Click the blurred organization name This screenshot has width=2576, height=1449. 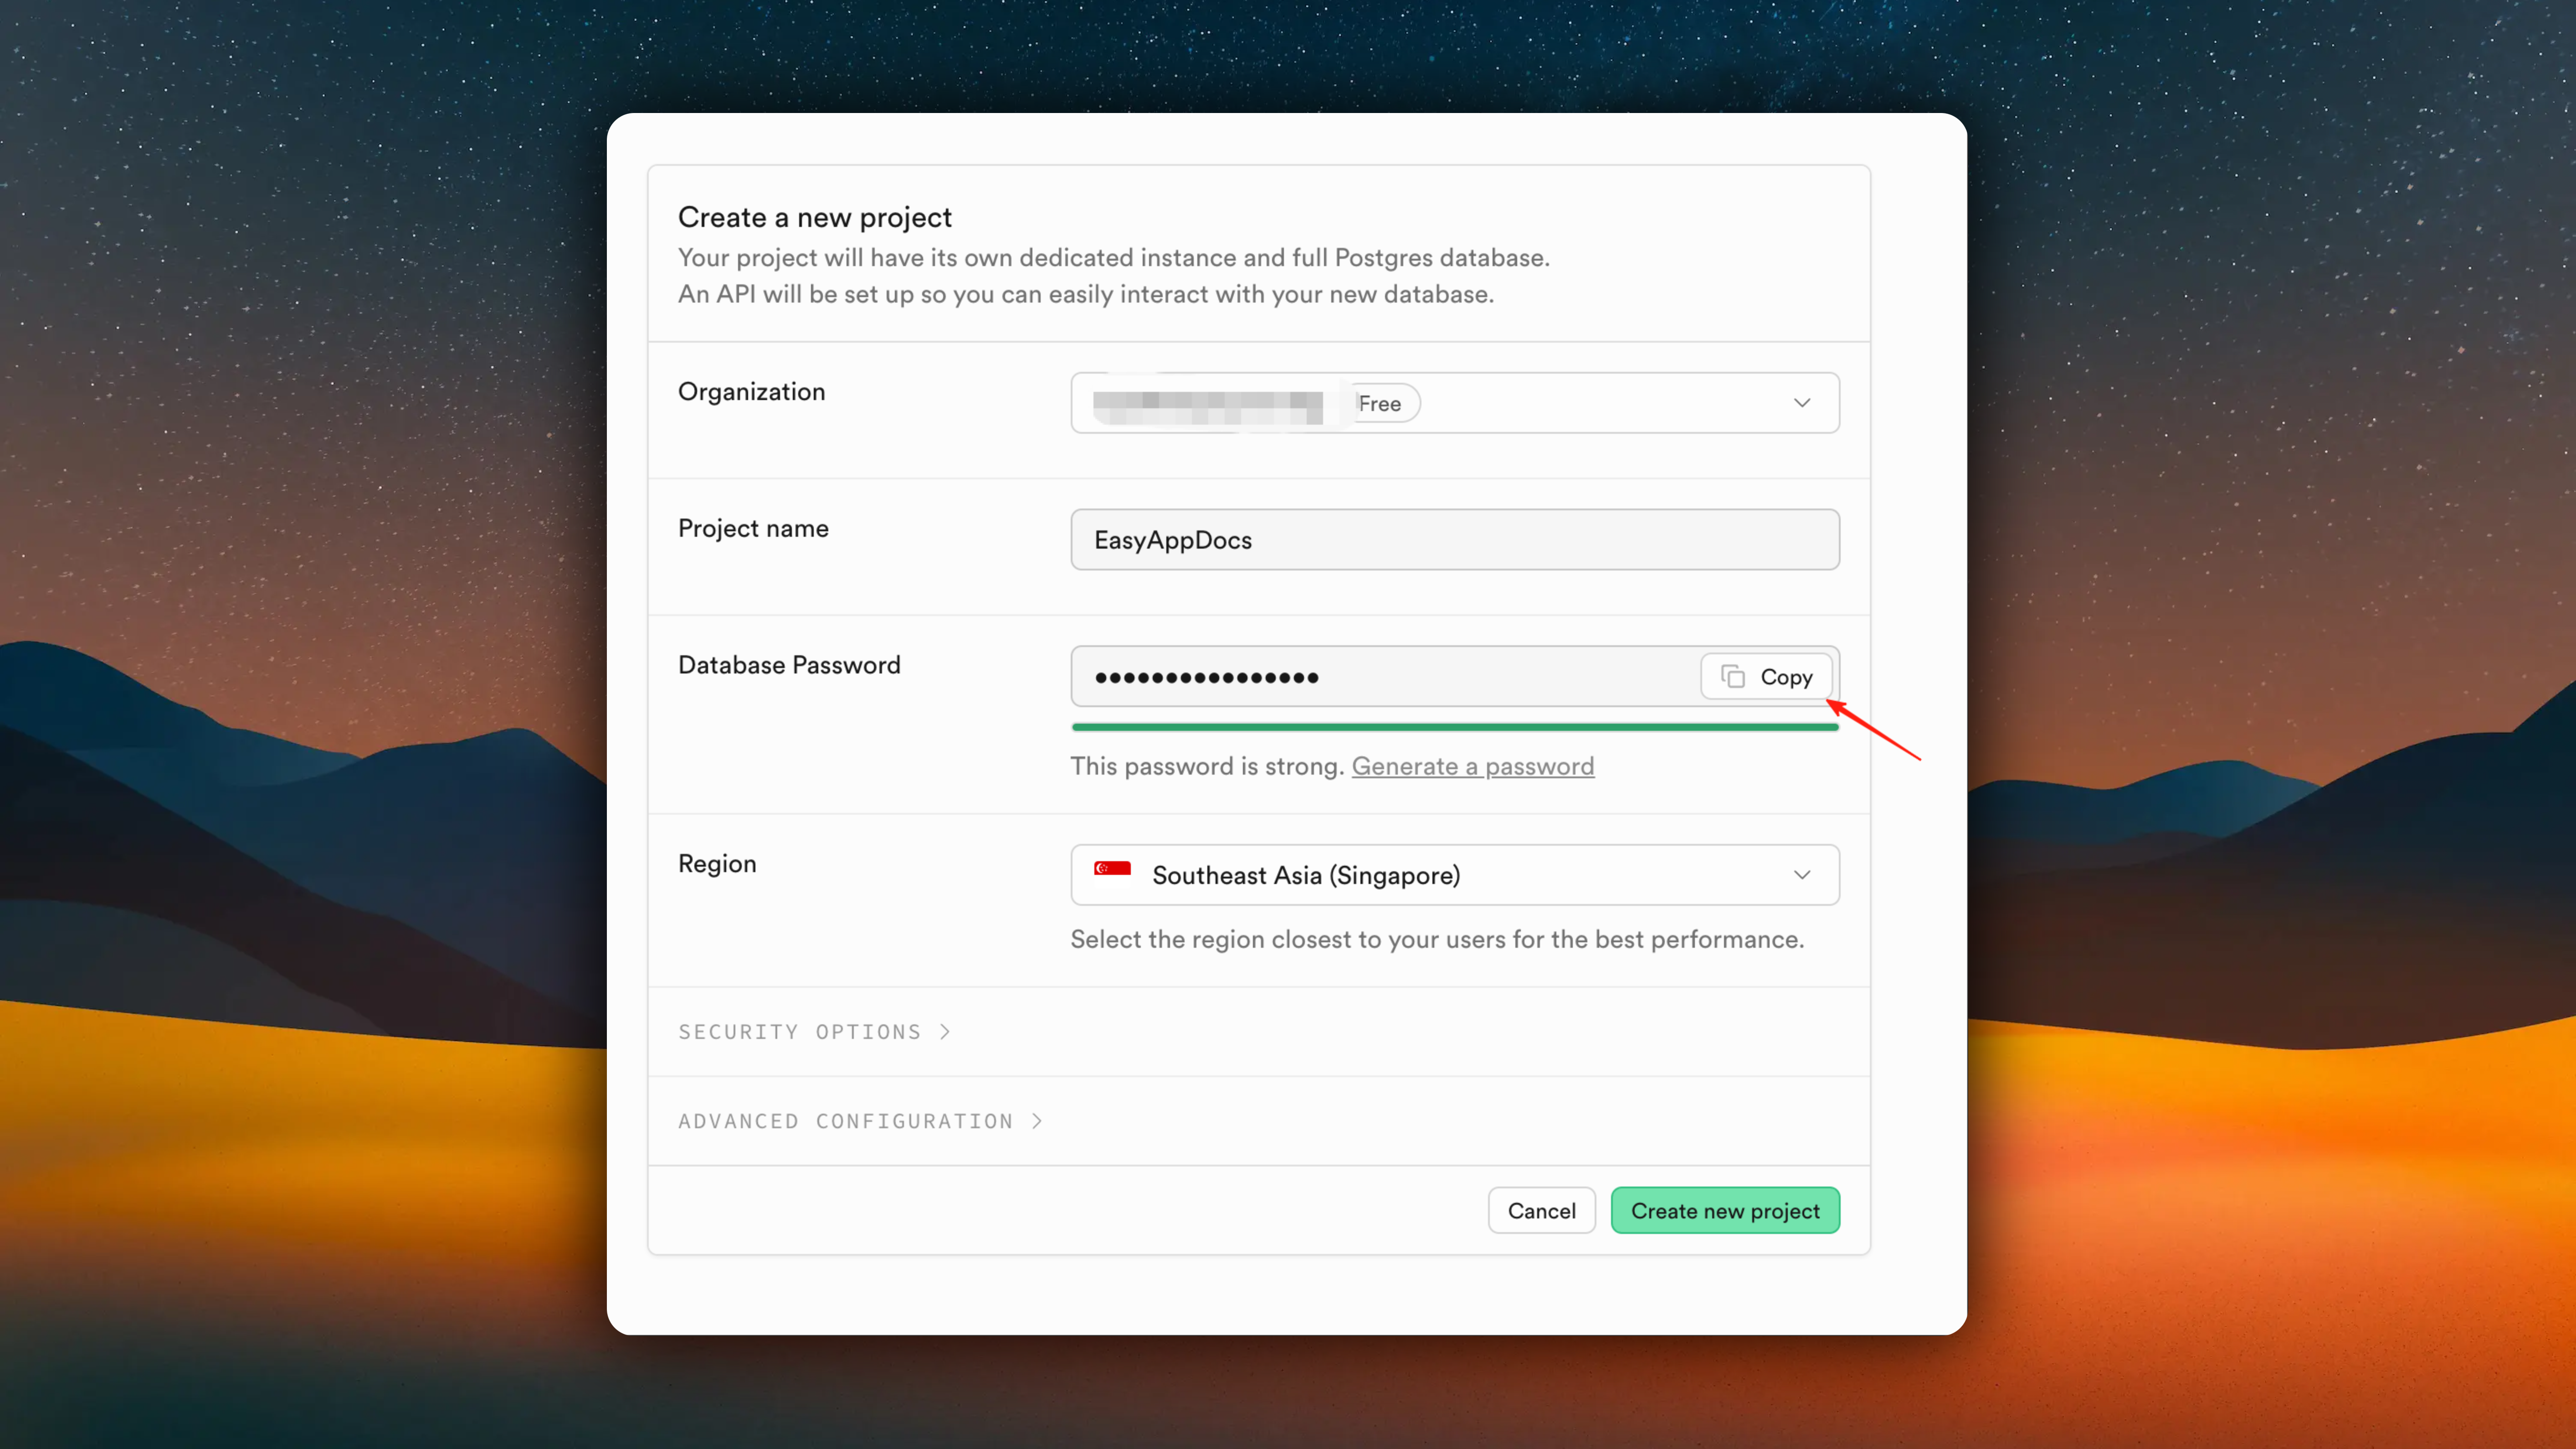tap(1207, 406)
